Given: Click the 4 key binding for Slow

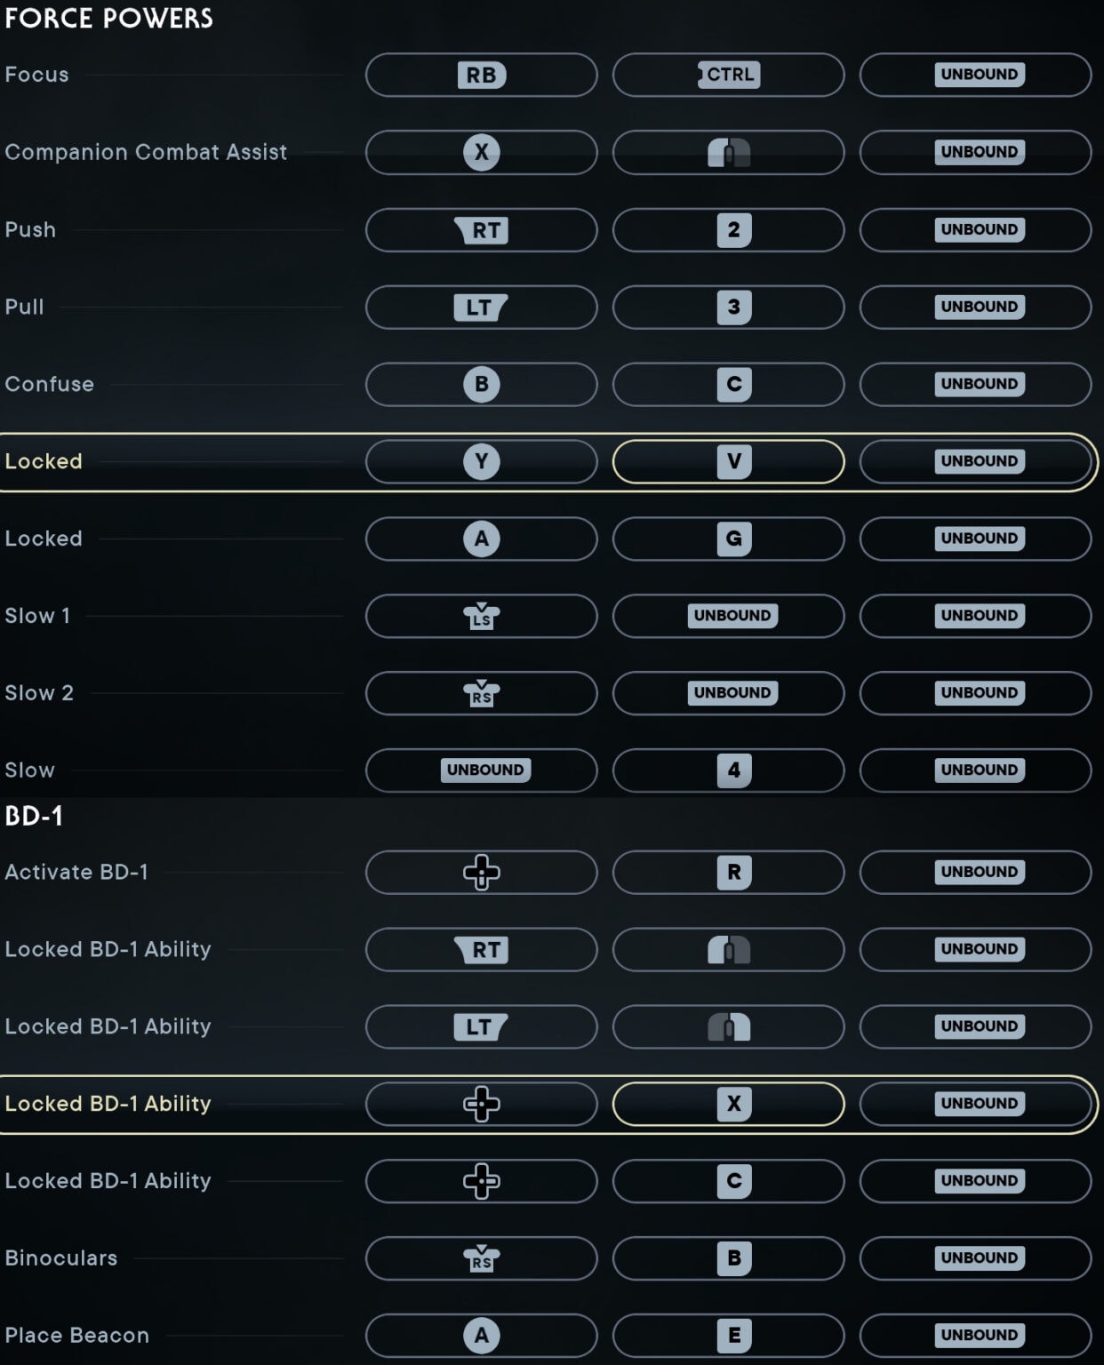Looking at the screenshot, I should (728, 770).
